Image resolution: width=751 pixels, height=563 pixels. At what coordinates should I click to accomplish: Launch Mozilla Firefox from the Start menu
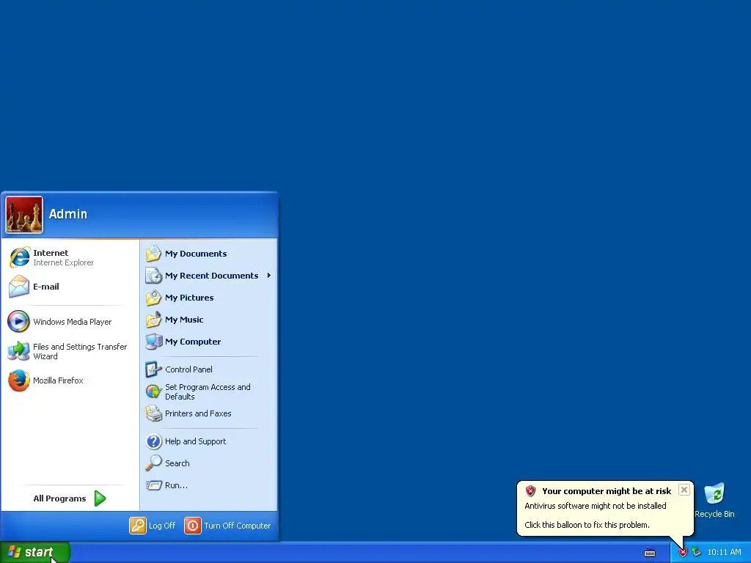click(70, 380)
